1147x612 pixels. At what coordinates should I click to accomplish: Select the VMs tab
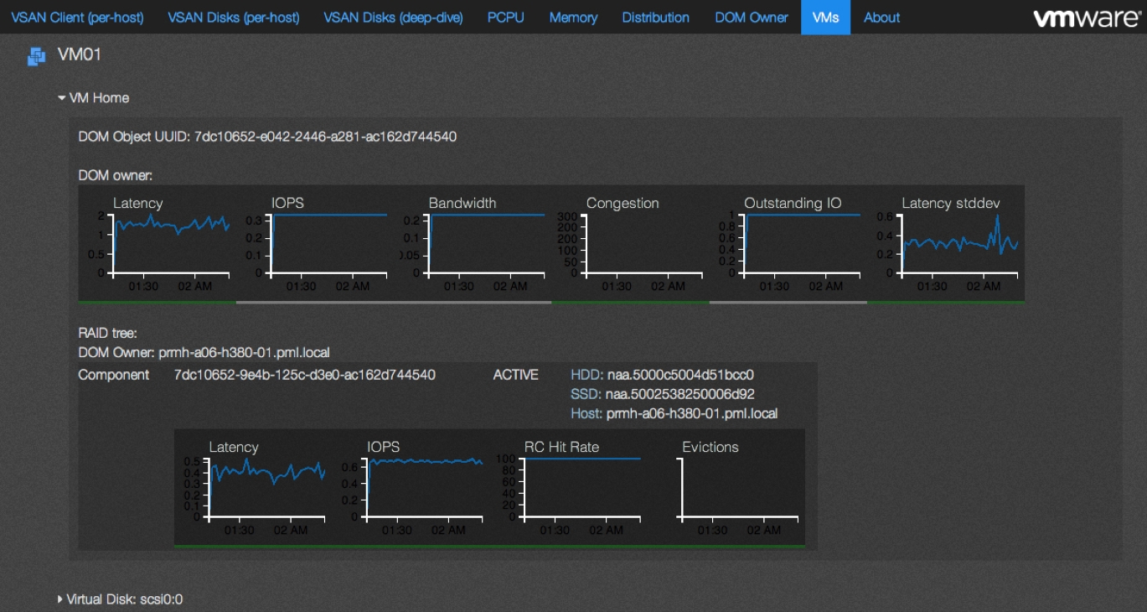(825, 18)
